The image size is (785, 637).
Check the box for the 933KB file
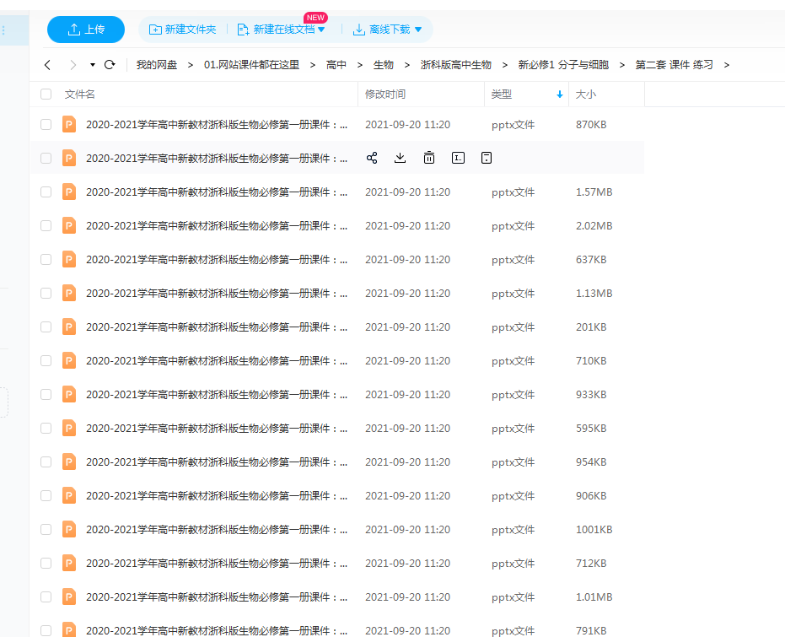[46, 395]
